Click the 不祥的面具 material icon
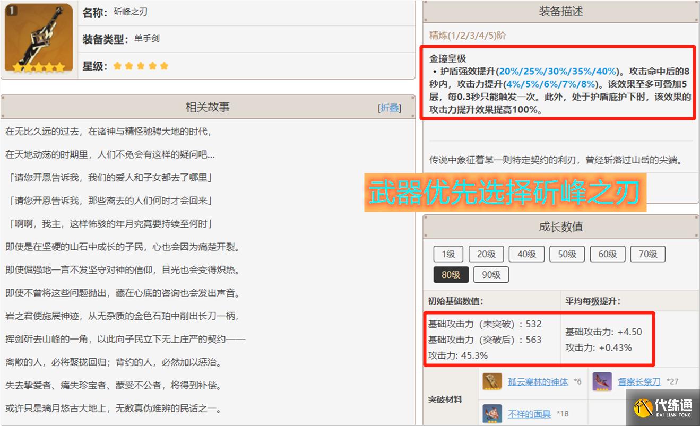The image size is (700, 426). 492,413
